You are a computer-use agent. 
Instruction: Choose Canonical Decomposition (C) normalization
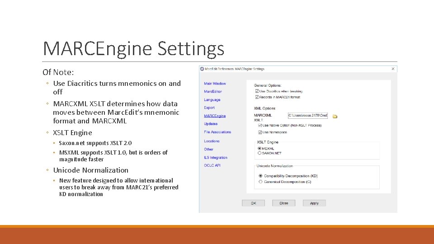260,182
